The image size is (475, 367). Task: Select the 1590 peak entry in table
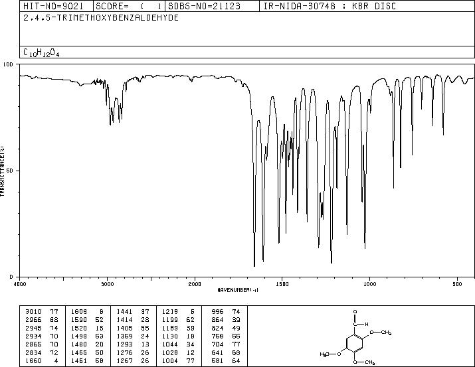point(87,320)
